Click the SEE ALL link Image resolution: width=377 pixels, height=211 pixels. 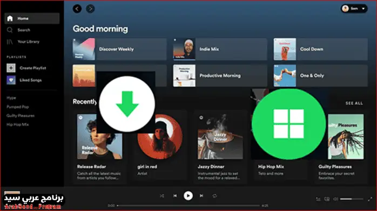pyautogui.click(x=354, y=103)
